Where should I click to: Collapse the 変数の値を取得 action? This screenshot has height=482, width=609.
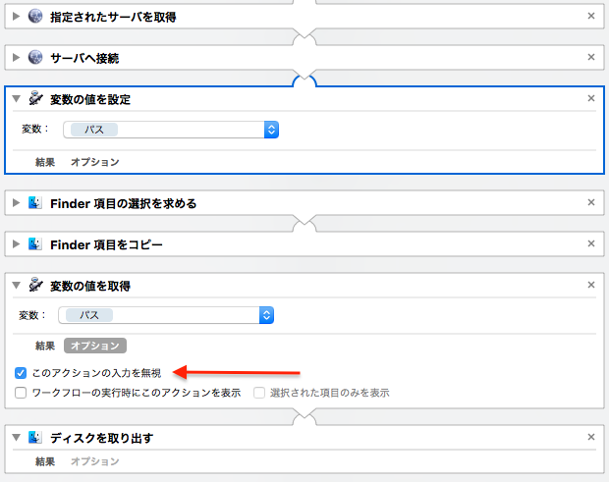[x=17, y=286]
